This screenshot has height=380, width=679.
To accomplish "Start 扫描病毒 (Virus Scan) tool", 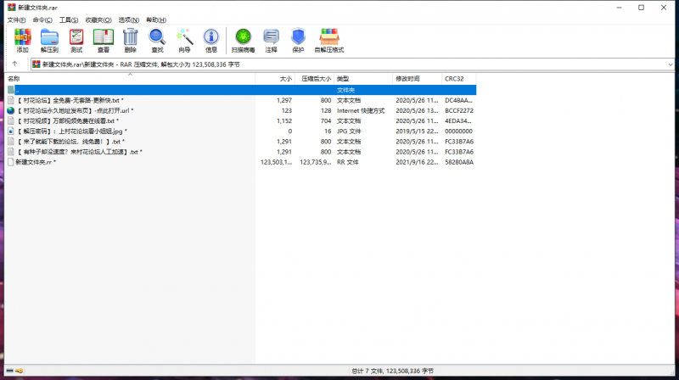I will point(244,39).
